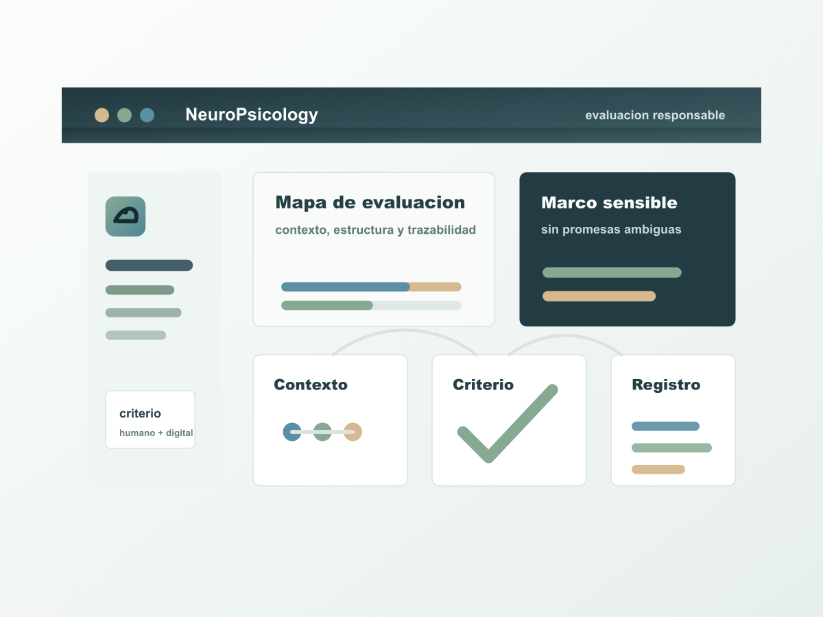823x617 pixels.
Task: Click "humano + digital" label
Action: [x=156, y=433]
